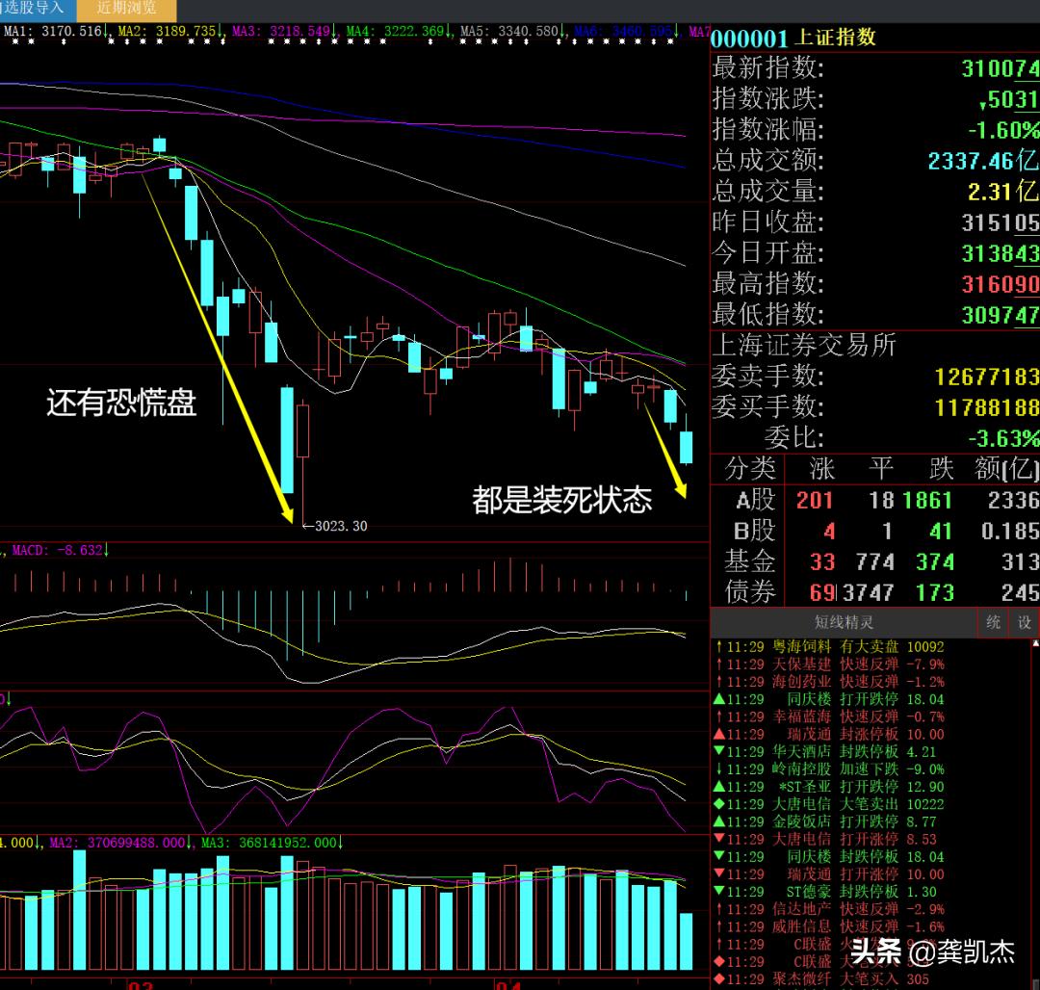Click the green diamond icon beside 大唐电信 大笔卖出
The width and height of the screenshot is (1040, 990).
pyautogui.click(x=719, y=804)
